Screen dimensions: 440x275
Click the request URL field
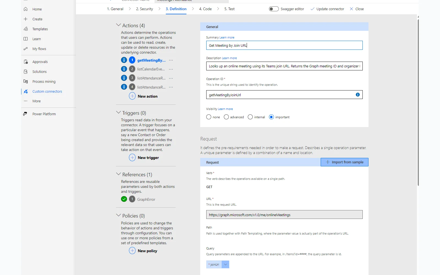point(284,215)
